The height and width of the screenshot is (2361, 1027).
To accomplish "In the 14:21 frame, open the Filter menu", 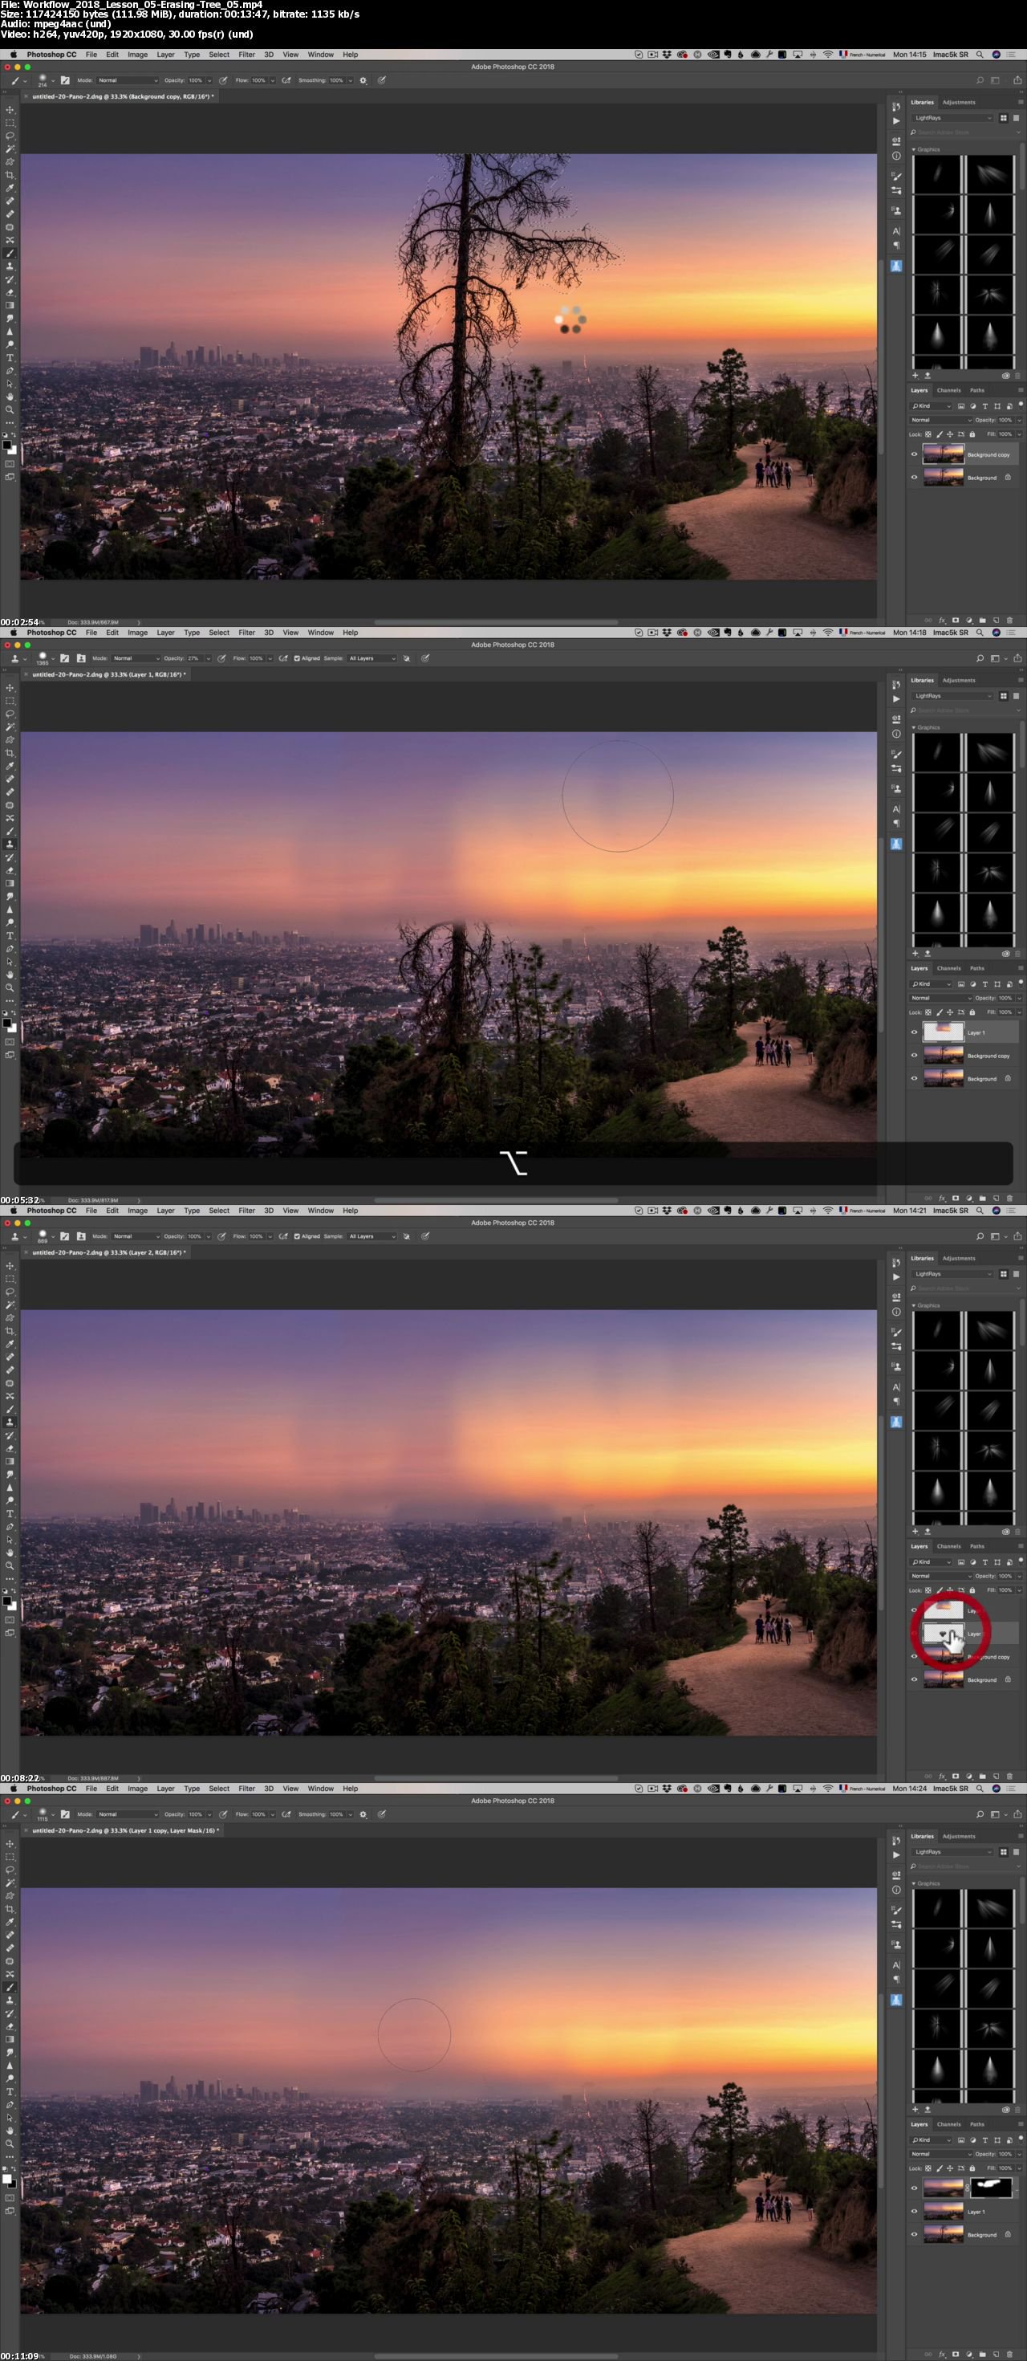I will click(246, 1211).
